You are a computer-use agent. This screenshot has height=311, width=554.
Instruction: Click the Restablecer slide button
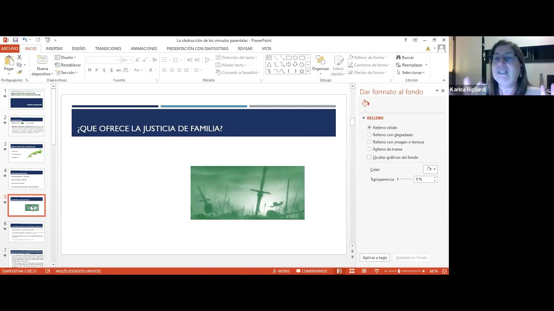[68, 65]
